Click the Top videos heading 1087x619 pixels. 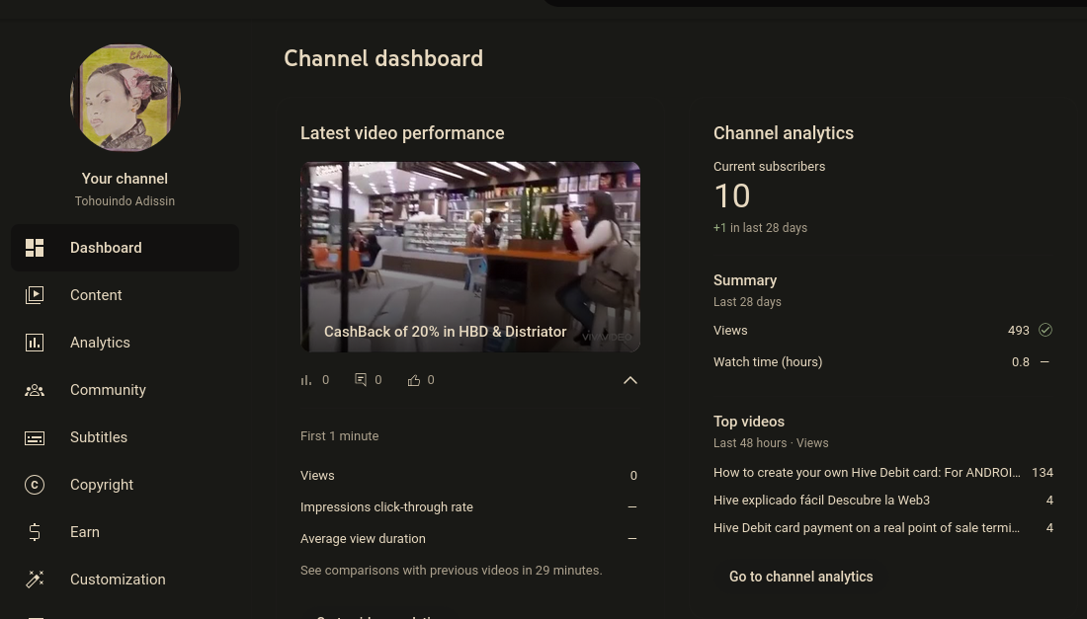point(749,422)
